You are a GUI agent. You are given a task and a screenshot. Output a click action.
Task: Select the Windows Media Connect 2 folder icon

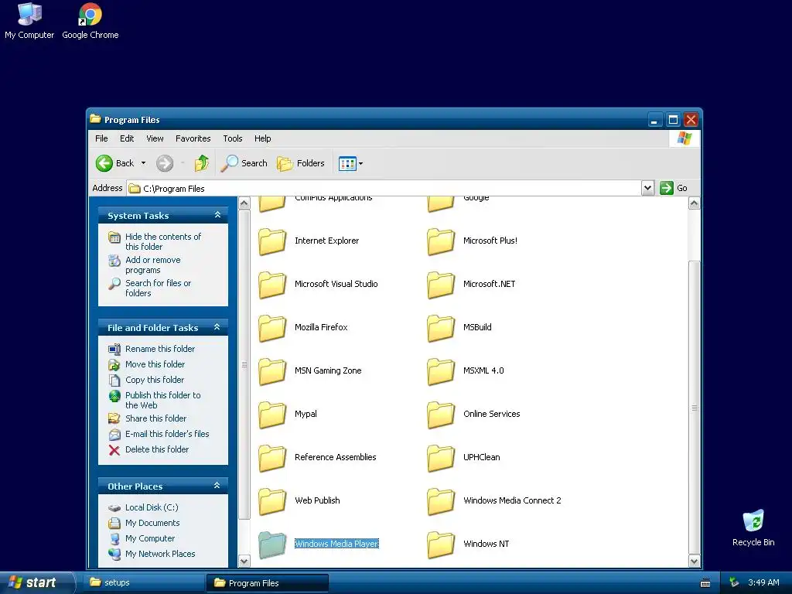441,501
